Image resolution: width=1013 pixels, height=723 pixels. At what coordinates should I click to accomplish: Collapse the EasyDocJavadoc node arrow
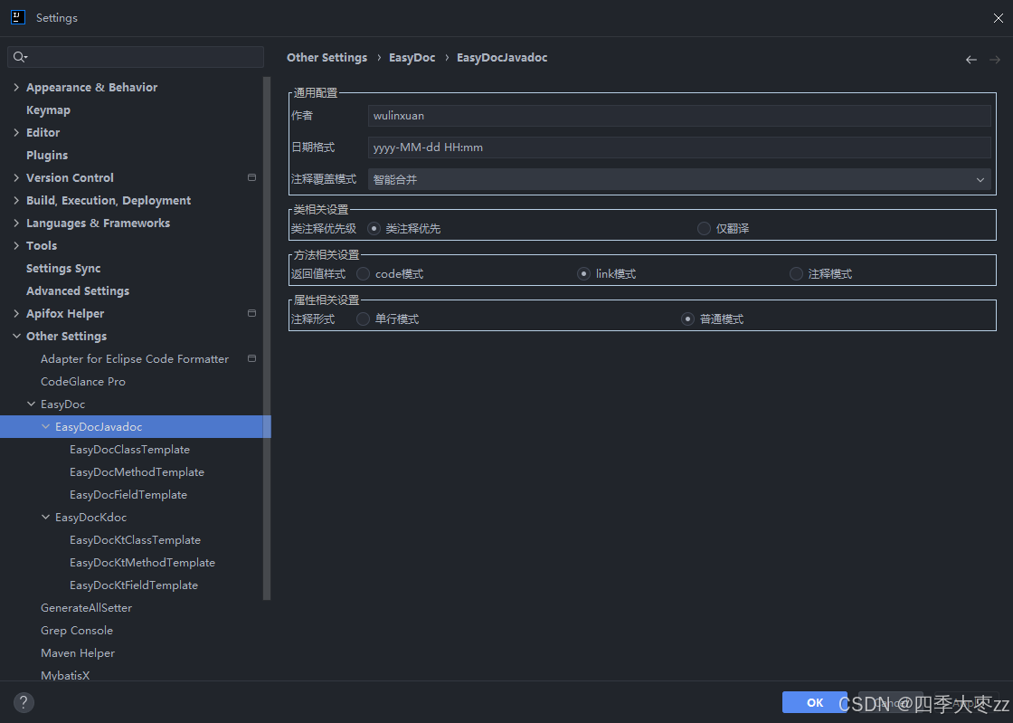[x=45, y=426]
